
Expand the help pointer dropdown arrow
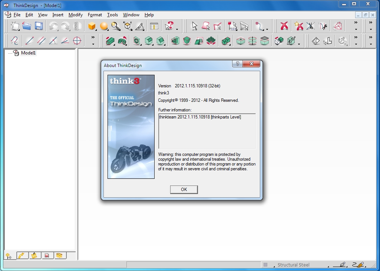(177, 29)
